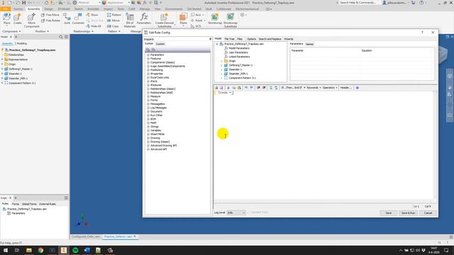
Task: Click inside the rule code editor area
Action: (323, 144)
